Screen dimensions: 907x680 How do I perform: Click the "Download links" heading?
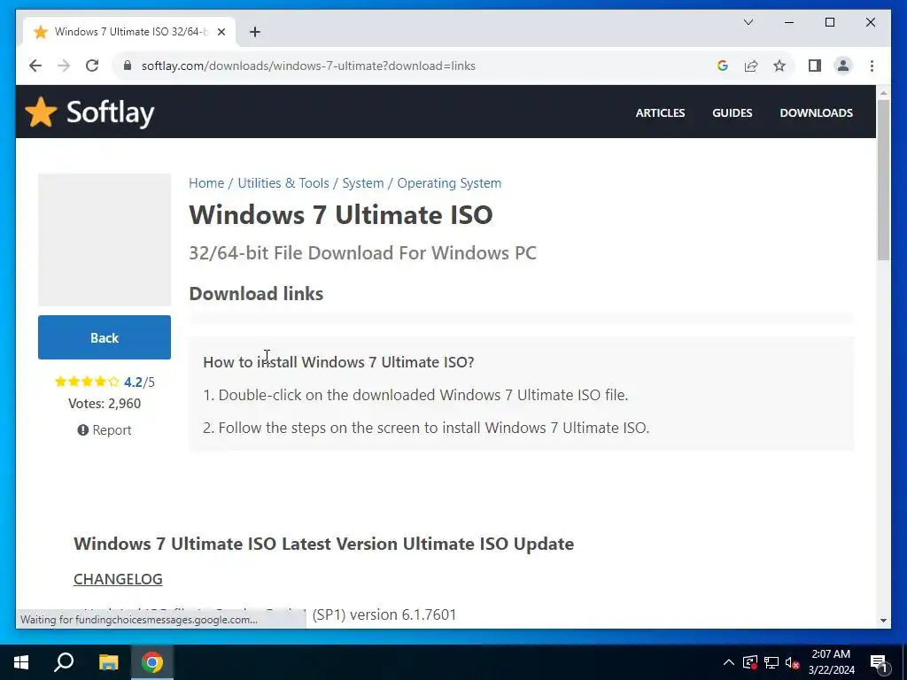256,294
